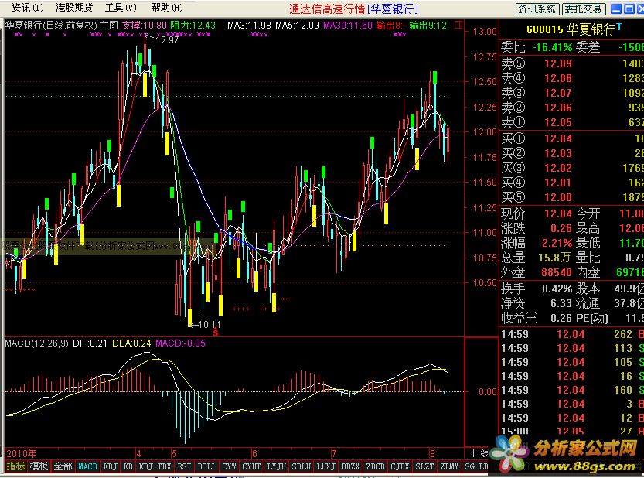Switch to the KD indicator tab
The width and height of the screenshot is (644, 478).
(x=128, y=466)
